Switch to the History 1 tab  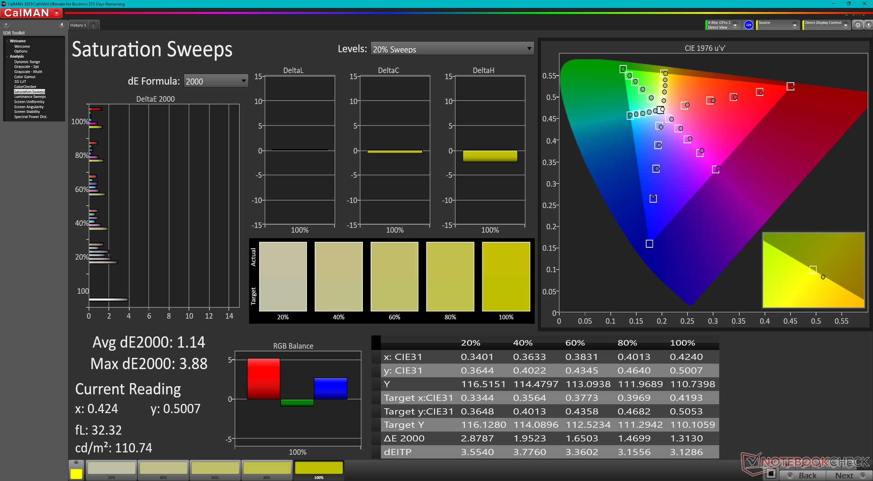pos(78,25)
